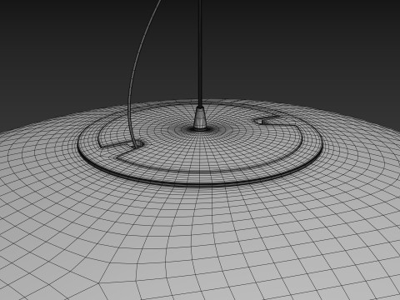Select the cone-shaped cable holder at disc center
This screenshot has height=300, width=400.
(200, 118)
